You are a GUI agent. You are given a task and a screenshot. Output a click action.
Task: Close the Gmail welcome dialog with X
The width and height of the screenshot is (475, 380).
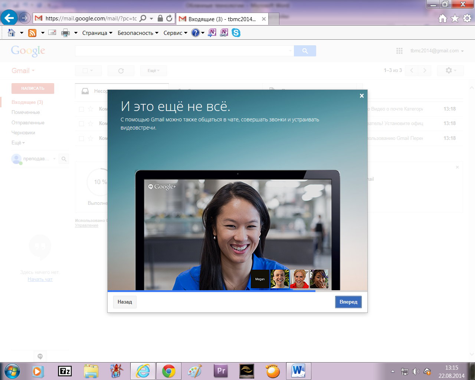[362, 96]
